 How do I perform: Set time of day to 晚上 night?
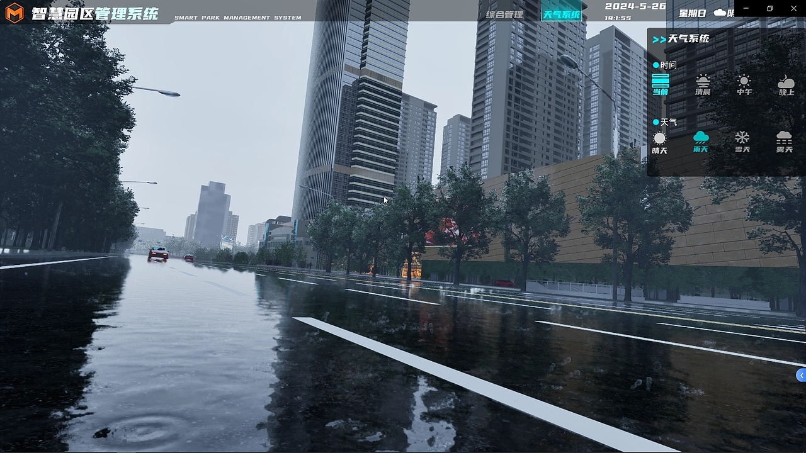coord(786,84)
